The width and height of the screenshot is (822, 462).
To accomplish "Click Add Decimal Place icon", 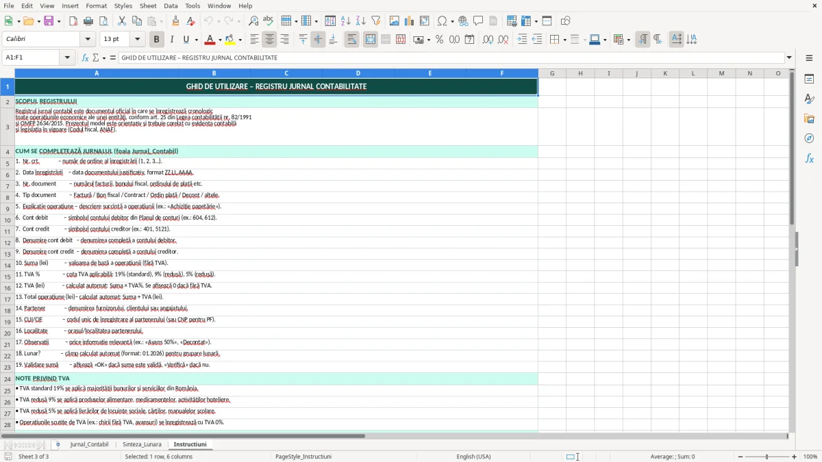I will coord(488,40).
